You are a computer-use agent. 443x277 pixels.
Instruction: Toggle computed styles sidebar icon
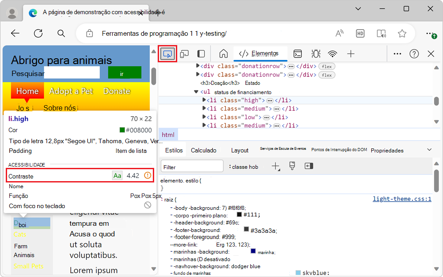(309, 166)
